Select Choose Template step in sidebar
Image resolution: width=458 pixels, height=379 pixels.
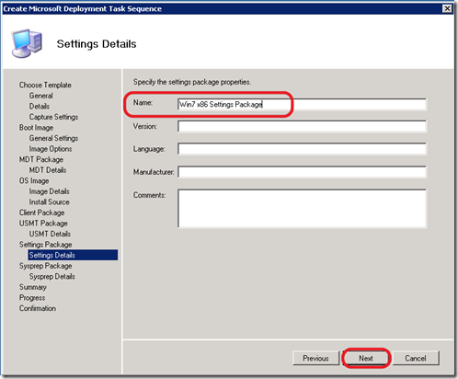[x=45, y=85]
